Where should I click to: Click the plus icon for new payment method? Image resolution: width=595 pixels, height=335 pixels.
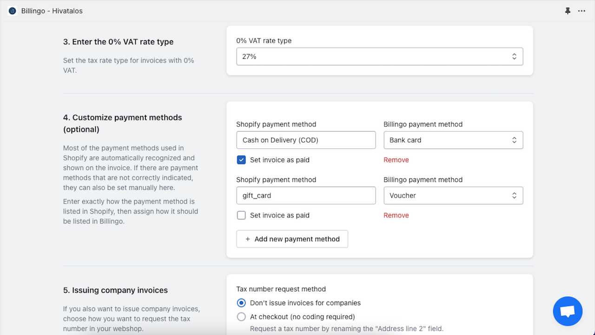tap(248, 239)
